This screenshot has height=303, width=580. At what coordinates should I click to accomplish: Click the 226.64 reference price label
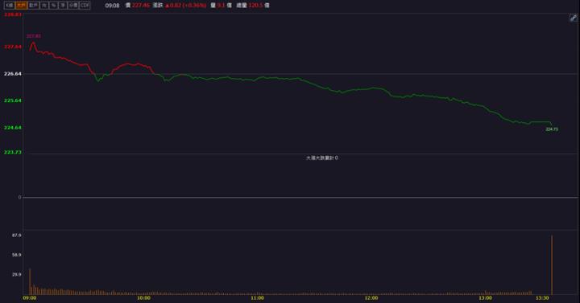click(13, 74)
